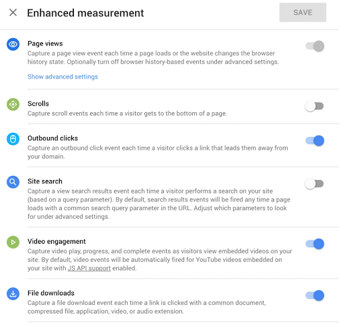Click the Outbound clicks mouse icon
344x327 pixels.
tap(13, 139)
